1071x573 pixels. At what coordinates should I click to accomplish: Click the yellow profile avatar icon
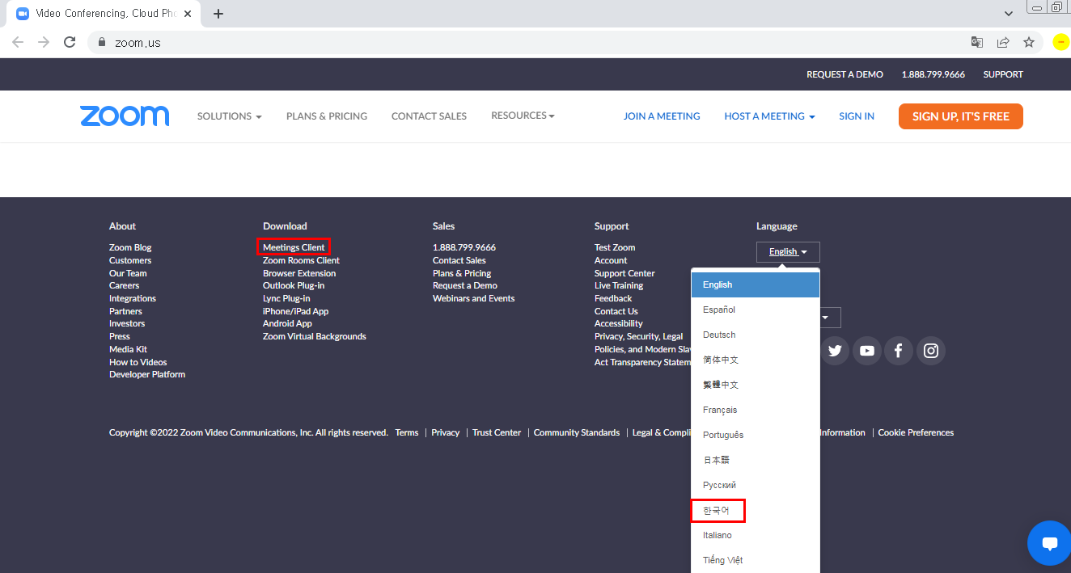1061,42
